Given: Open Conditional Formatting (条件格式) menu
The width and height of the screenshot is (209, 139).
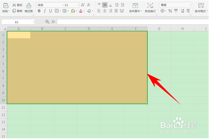Looking at the screenshot, I should pyautogui.click(x=201, y=8).
